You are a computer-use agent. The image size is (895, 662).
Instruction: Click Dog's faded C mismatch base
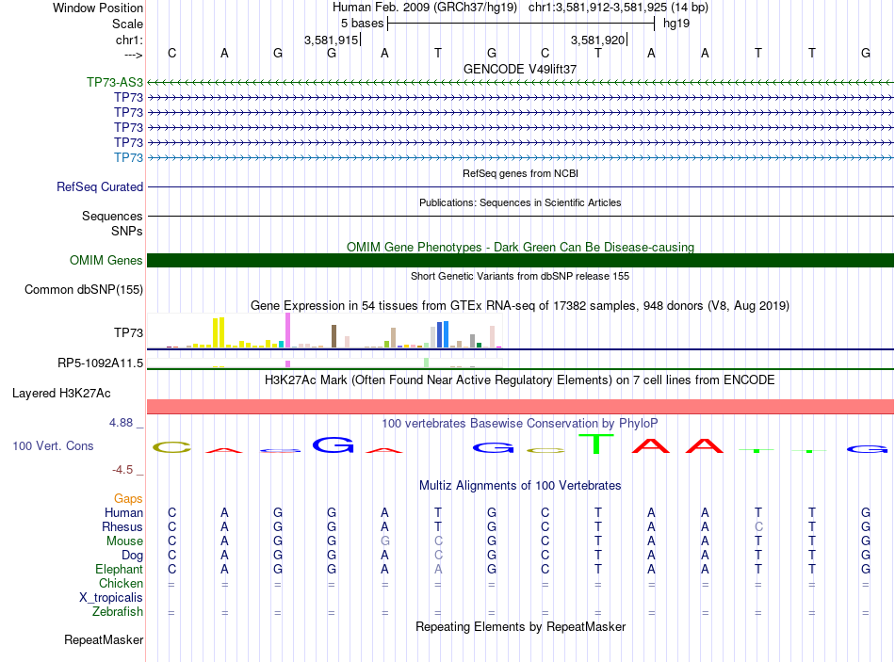438,555
